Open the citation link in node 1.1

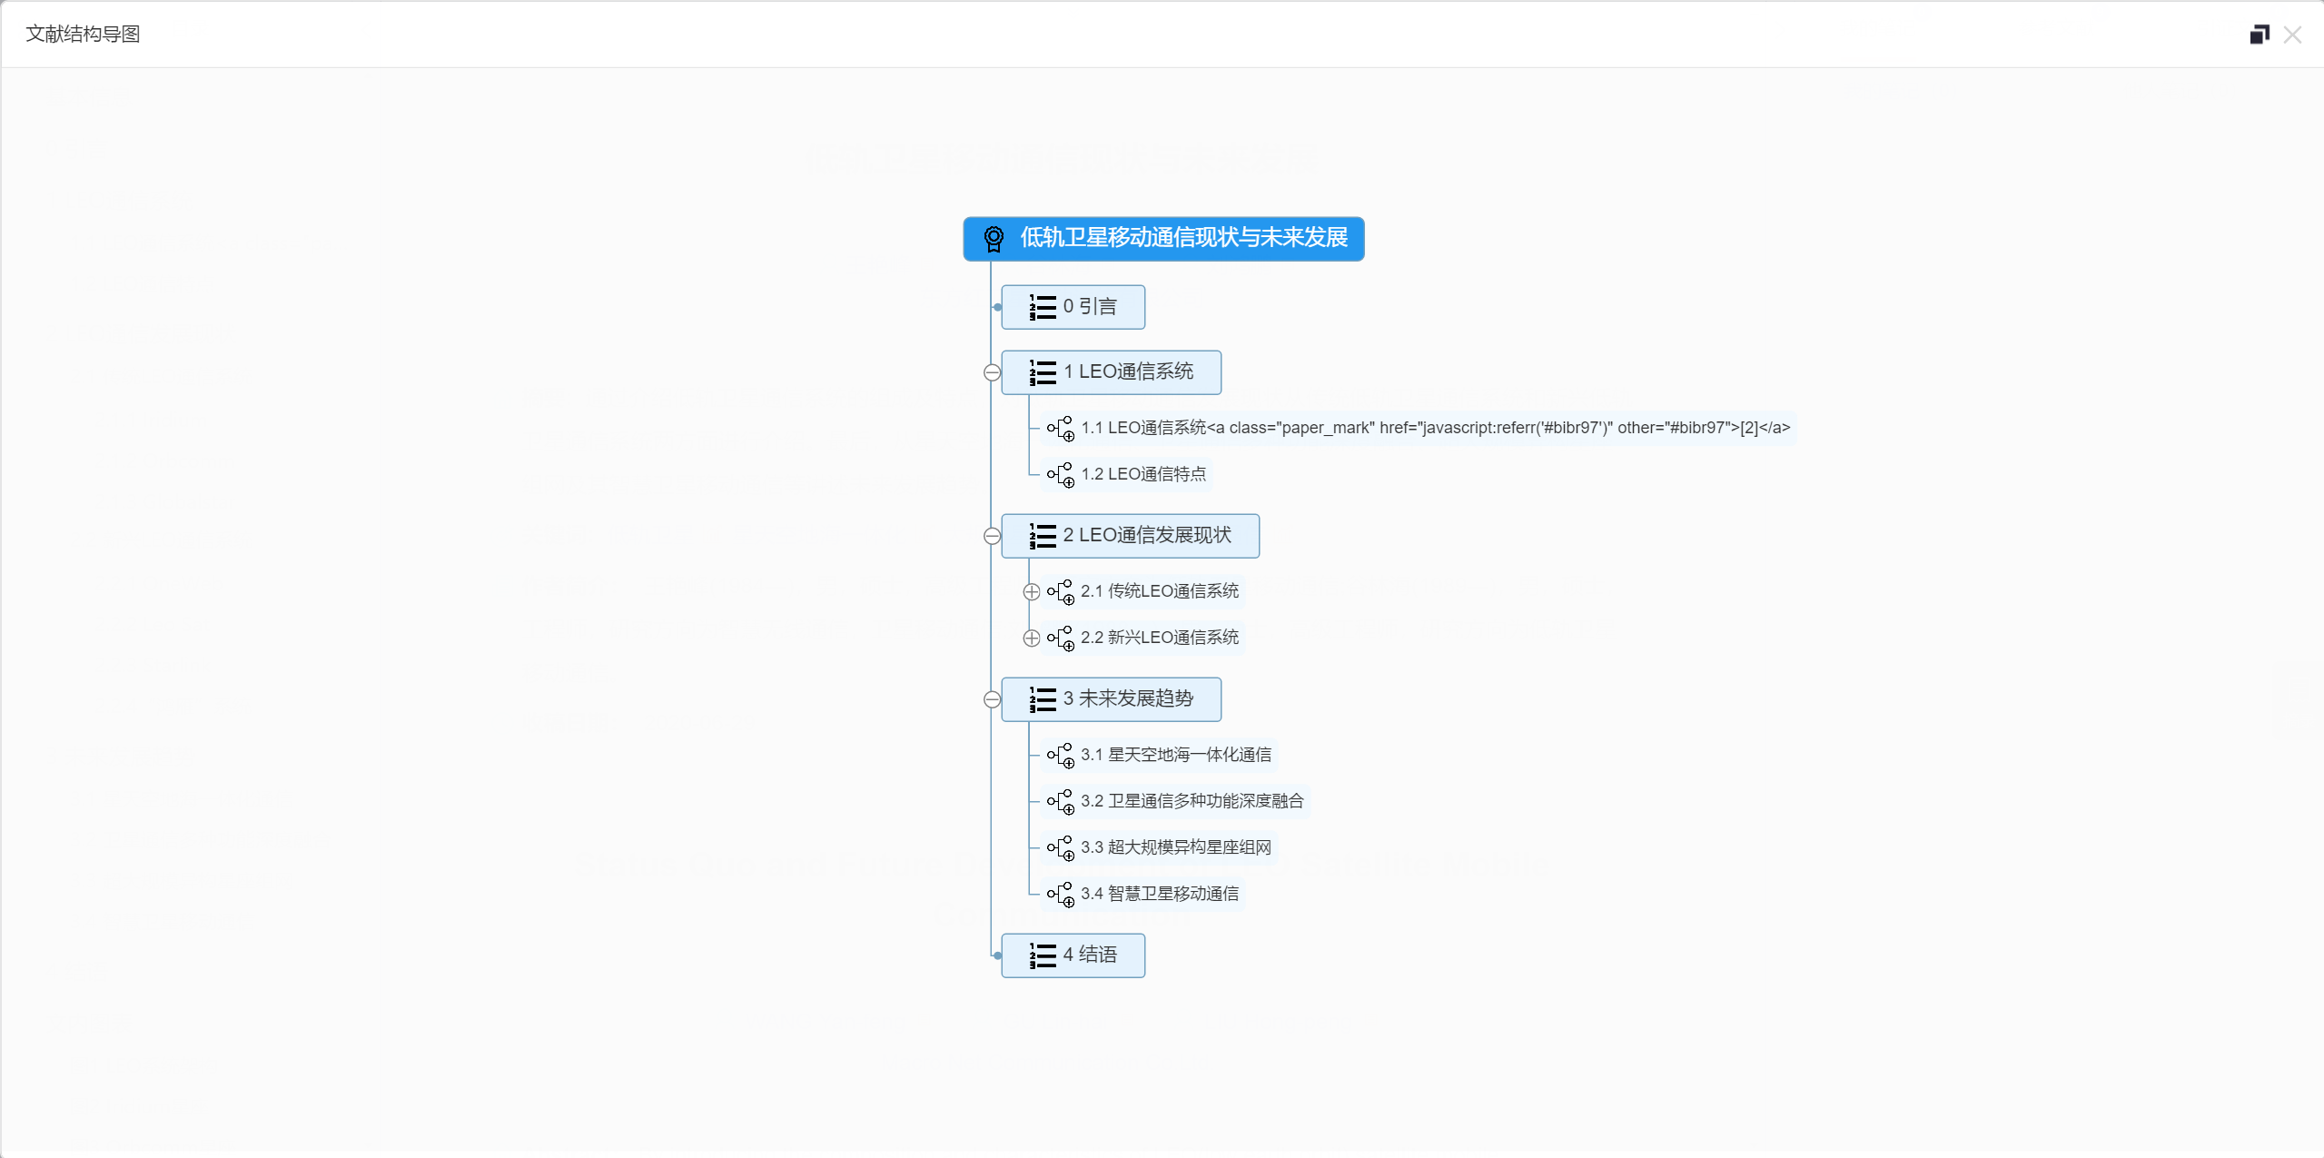pyautogui.click(x=1747, y=428)
